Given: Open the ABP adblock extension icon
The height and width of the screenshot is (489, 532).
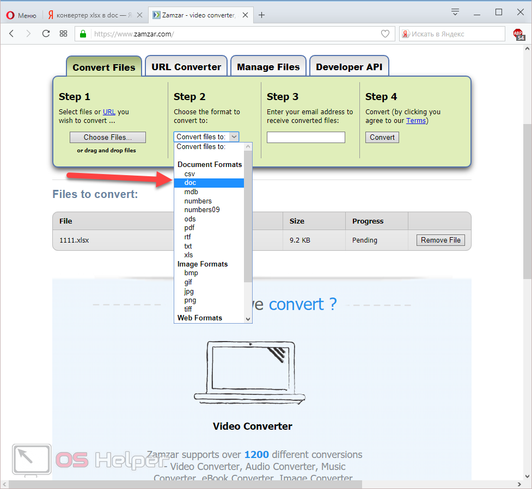Looking at the screenshot, I should coord(519,34).
